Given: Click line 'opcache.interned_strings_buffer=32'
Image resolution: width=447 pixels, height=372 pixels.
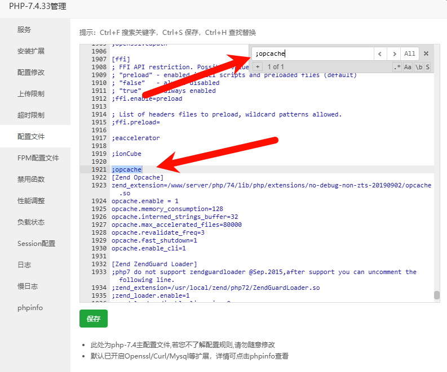Looking at the screenshot, I should click(x=175, y=217).
